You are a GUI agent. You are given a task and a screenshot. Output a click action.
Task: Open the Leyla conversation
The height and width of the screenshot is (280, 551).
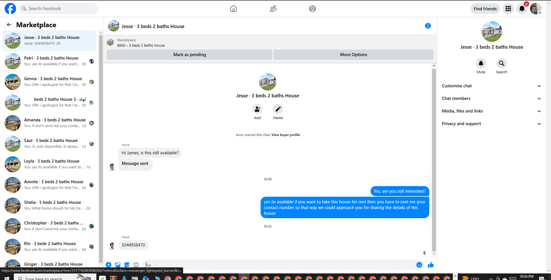[49, 164]
